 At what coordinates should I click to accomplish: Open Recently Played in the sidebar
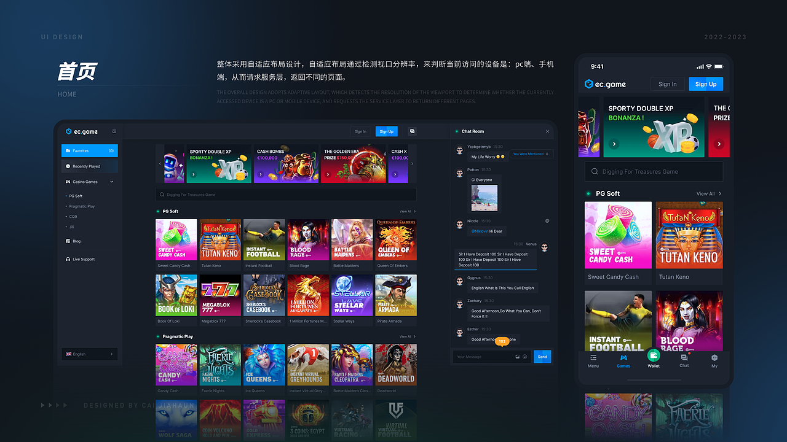pos(89,166)
